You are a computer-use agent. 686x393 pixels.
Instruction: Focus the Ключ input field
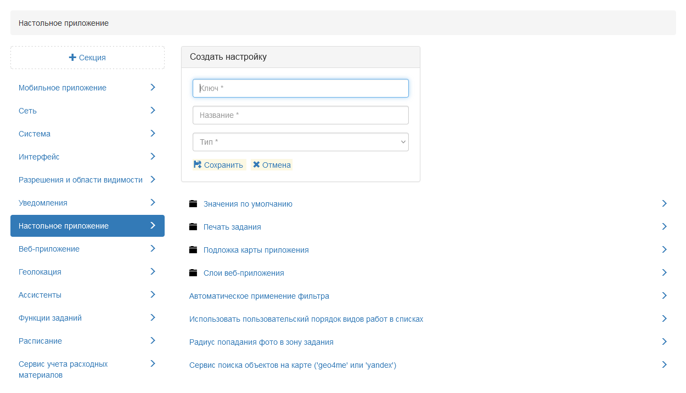coord(301,88)
